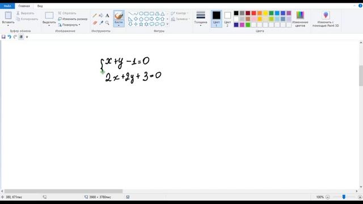Click the vertical scrollbar thumb

click(x=361, y=75)
